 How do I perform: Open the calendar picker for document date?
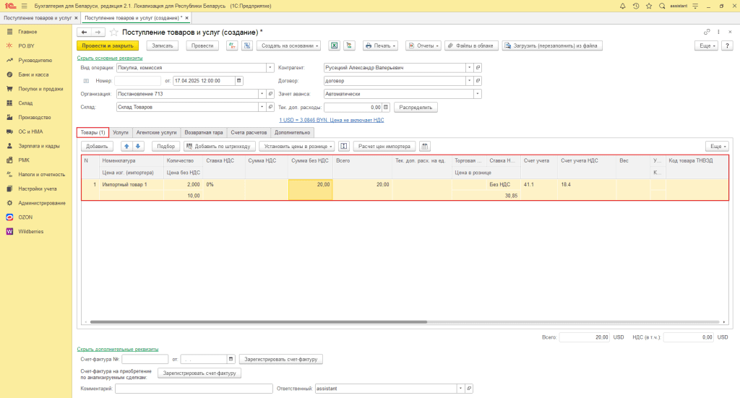coord(238,81)
